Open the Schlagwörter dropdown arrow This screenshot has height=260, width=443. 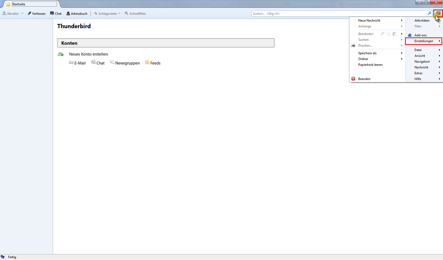[119, 14]
